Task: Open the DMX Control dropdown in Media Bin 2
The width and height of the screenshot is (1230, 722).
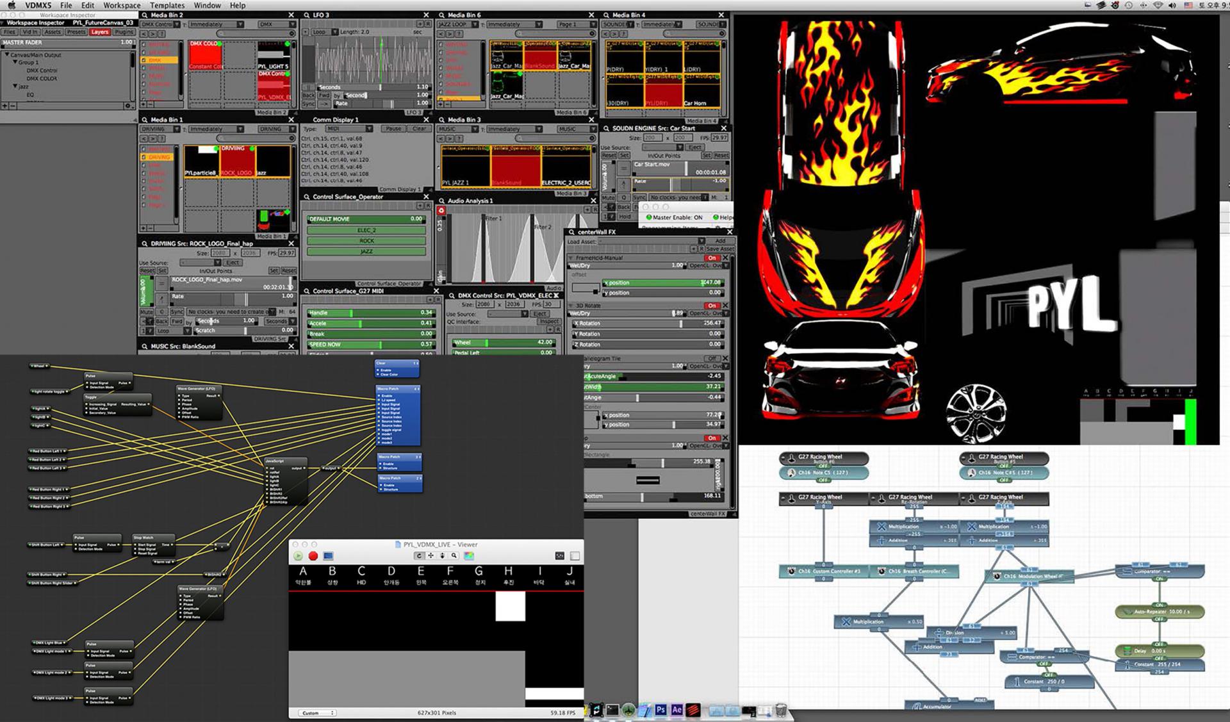Action: [160, 24]
